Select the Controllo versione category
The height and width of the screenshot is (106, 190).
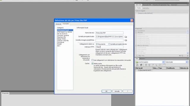click(x=63, y=35)
